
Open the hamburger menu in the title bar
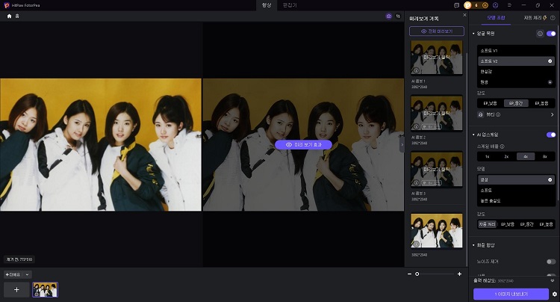[x=509, y=5]
